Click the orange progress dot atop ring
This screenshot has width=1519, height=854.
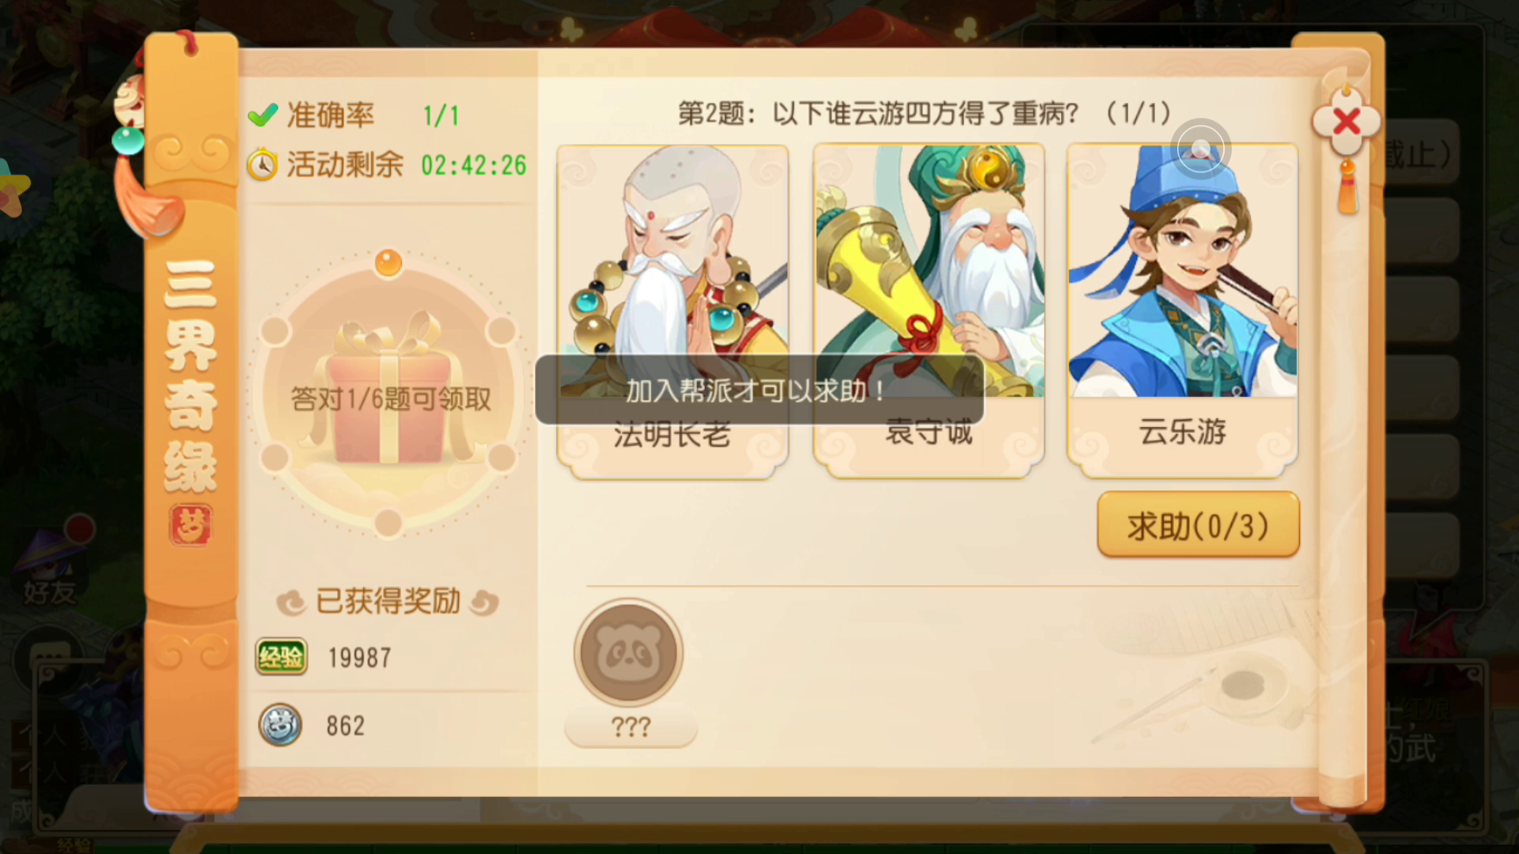pos(388,263)
